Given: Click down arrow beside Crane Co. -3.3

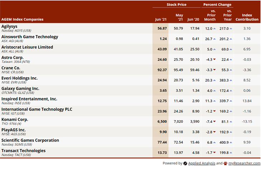Looking at the screenshot, I should 214,70.
